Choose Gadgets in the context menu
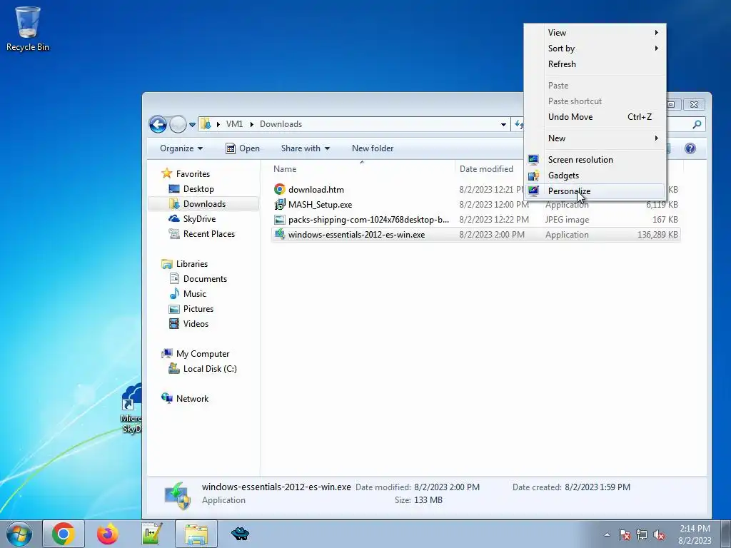 [x=595, y=176]
